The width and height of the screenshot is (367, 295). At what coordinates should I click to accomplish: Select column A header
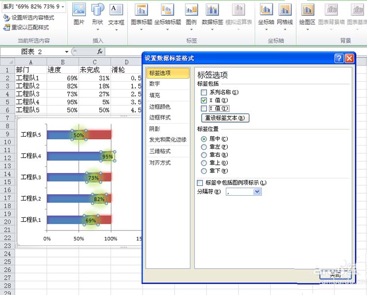pyautogui.click(x=31, y=62)
